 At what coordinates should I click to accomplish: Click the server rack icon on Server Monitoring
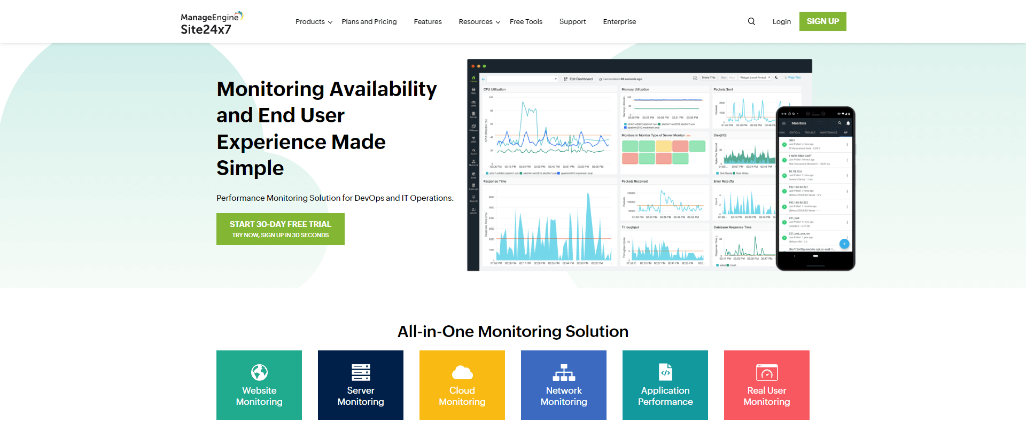(x=361, y=372)
